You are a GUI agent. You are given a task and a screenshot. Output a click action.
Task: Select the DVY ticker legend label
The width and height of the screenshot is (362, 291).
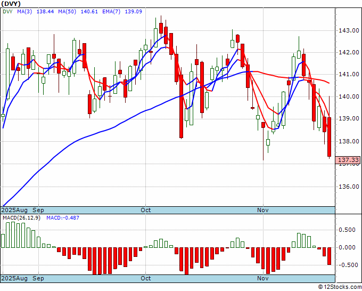click(7, 12)
